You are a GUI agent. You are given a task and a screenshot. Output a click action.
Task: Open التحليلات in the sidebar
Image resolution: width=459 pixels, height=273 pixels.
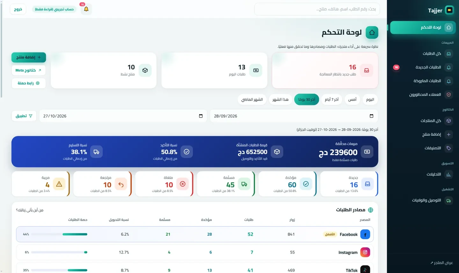click(x=423, y=175)
